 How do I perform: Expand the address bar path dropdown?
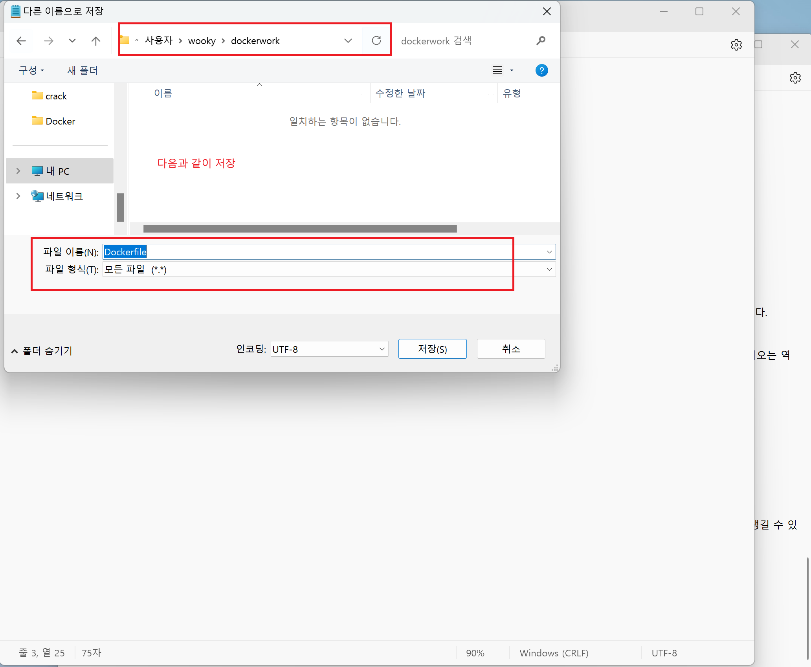348,40
